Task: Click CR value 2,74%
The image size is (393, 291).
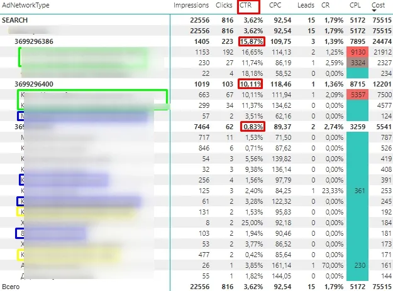Action: click(334, 127)
